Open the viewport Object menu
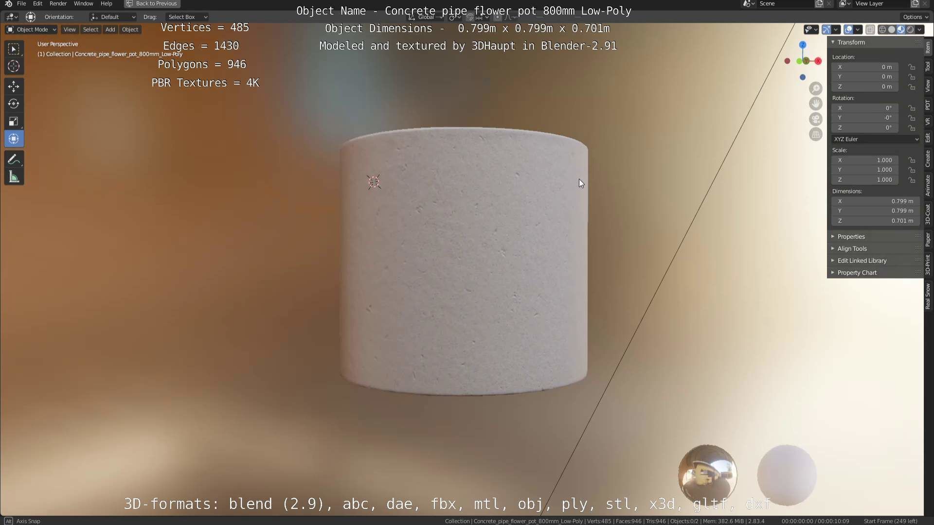The width and height of the screenshot is (934, 525). click(130, 30)
